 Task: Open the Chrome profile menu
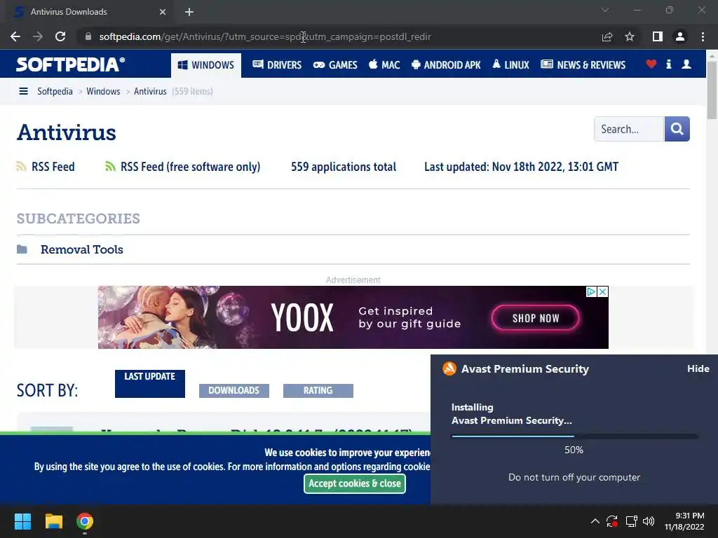click(680, 36)
